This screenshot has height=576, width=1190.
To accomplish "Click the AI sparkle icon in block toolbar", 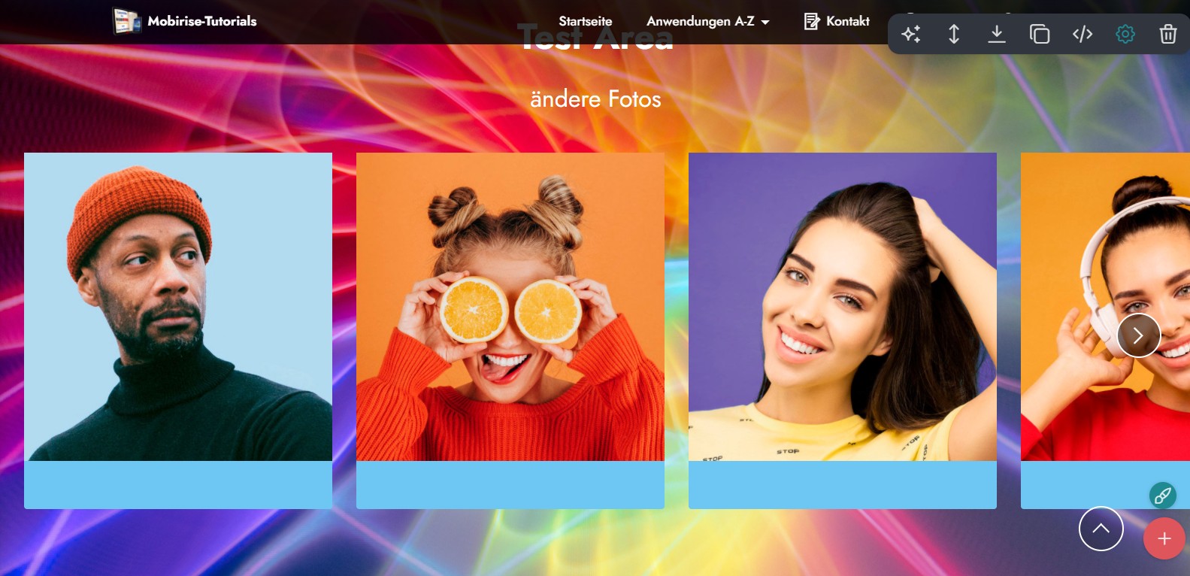I will click(x=911, y=34).
